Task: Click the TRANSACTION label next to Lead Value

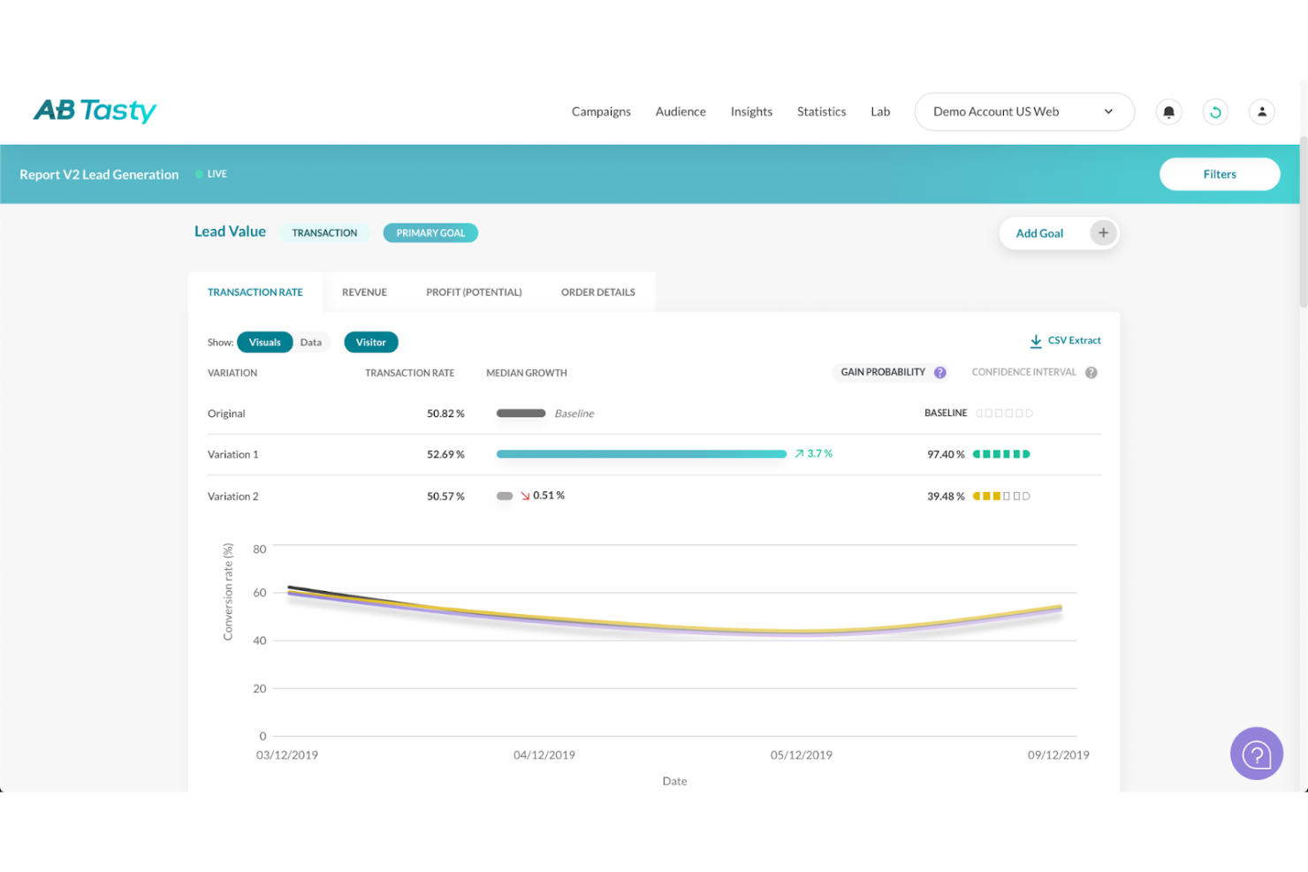Action: [x=324, y=232]
